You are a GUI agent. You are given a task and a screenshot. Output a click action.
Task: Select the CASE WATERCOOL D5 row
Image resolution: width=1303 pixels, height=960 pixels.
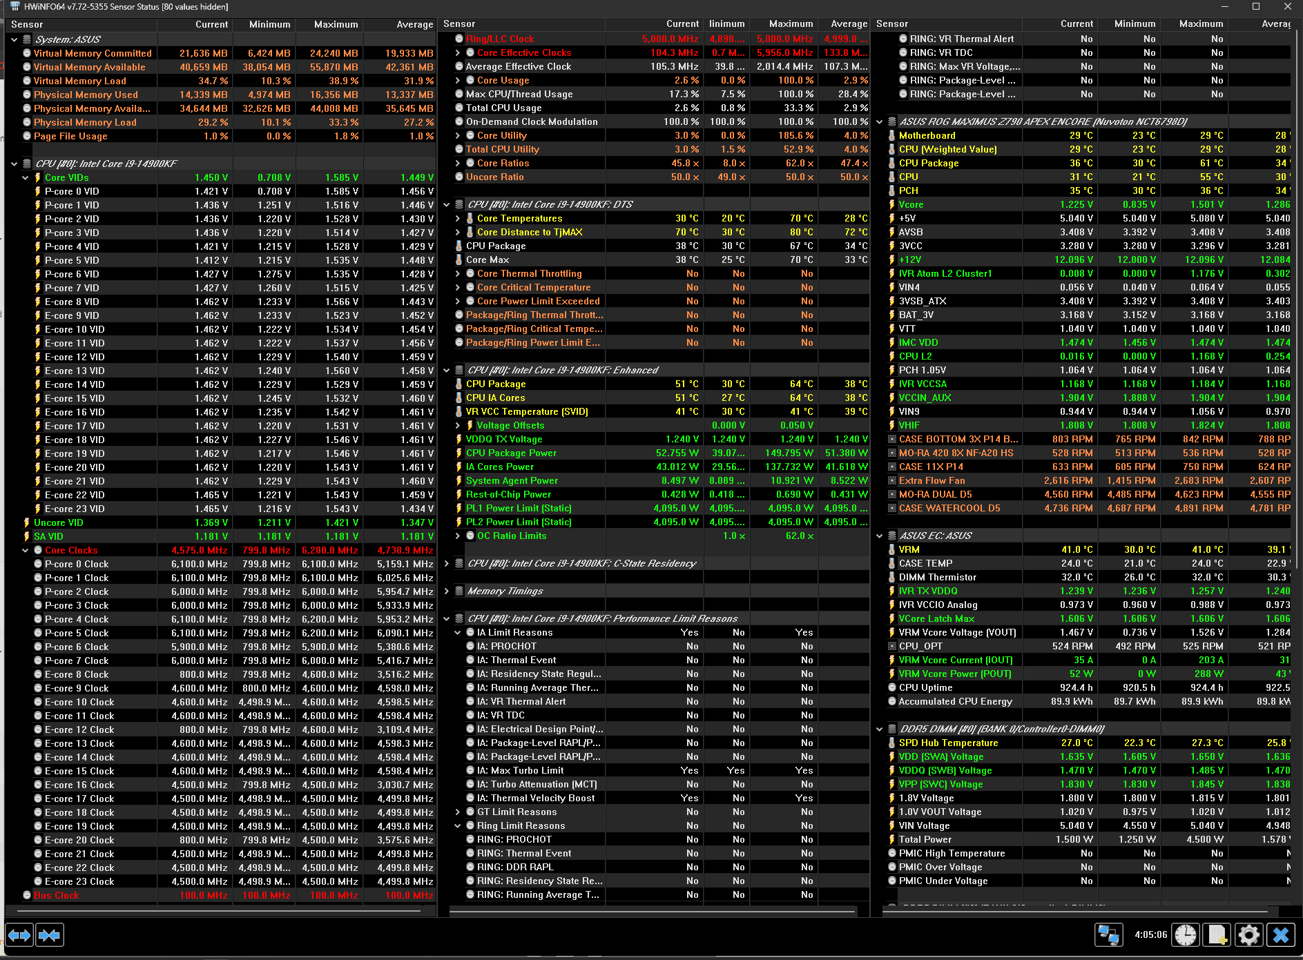point(1082,508)
